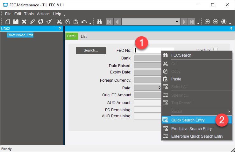Expand the standard toolbar overflow arrow after Undo
Image resolution: width=235 pixels, height=152 pixels.
(x=90, y=24)
